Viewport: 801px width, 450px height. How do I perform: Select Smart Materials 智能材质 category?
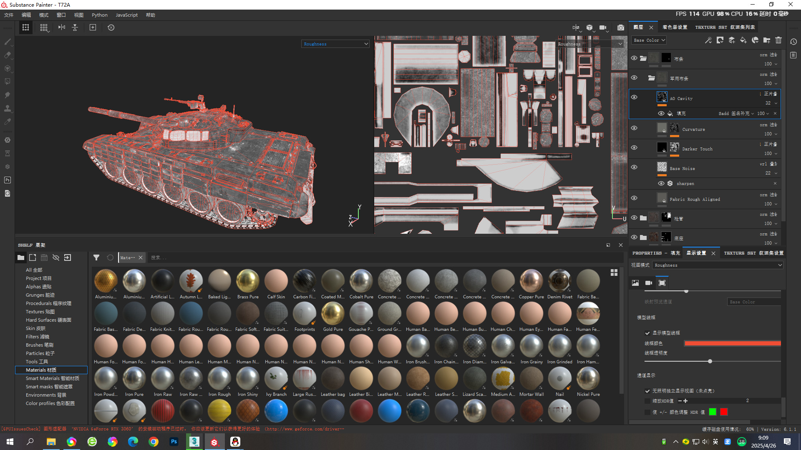[x=52, y=378]
